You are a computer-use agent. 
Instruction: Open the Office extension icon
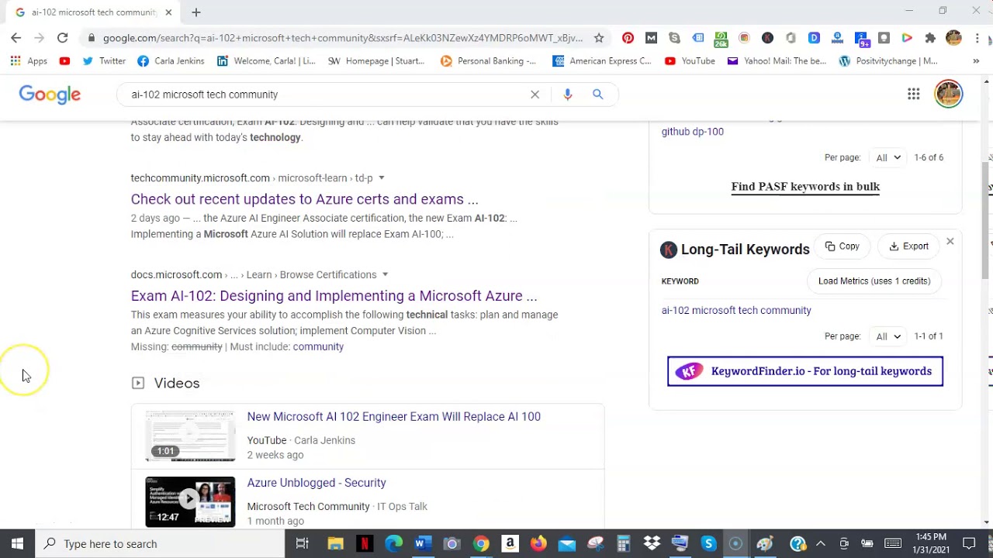click(791, 38)
